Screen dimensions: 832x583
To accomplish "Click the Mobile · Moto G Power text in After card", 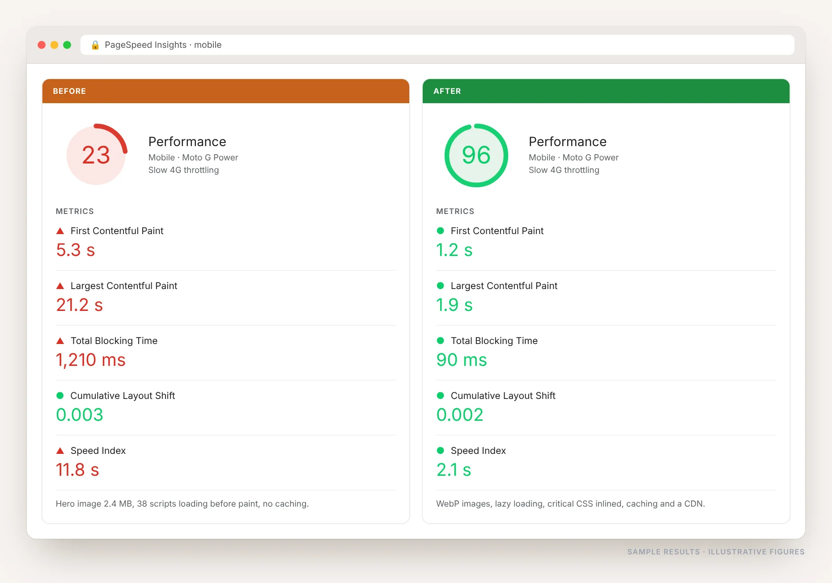I will pyautogui.click(x=574, y=158).
